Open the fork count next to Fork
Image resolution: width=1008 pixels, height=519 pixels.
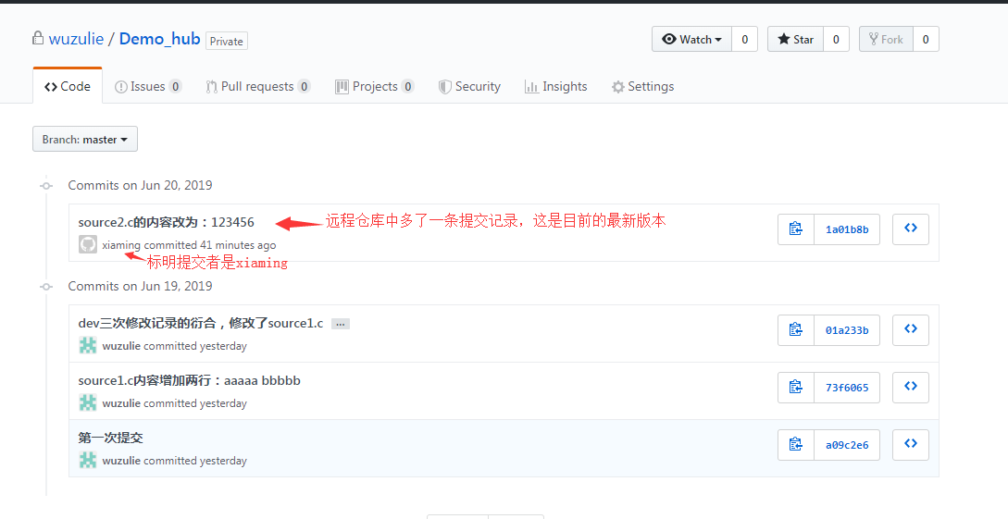[926, 39]
